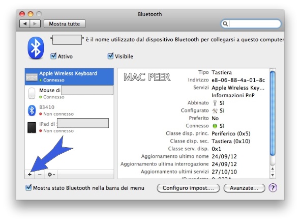
Task: Click the keyboard icon in device list
Action: pos(32,77)
